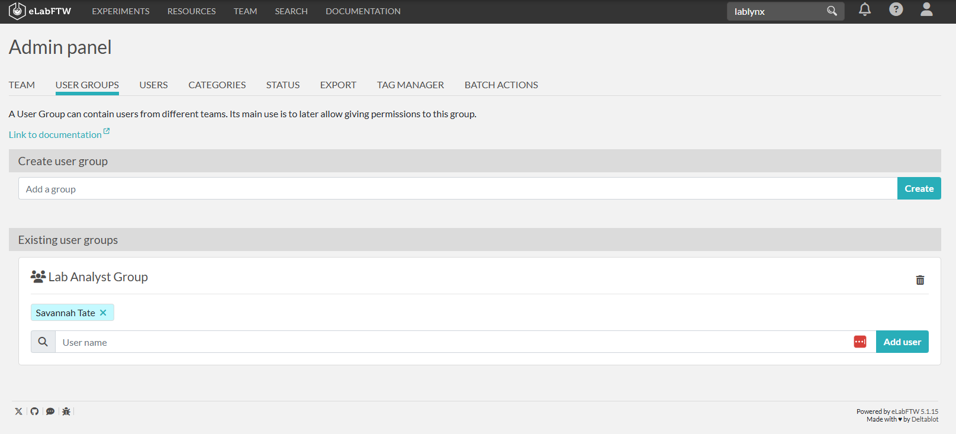This screenshot has width=956, height=434.
Task: Click the eLabFTW logo icon
Action: tap(17, 11)
